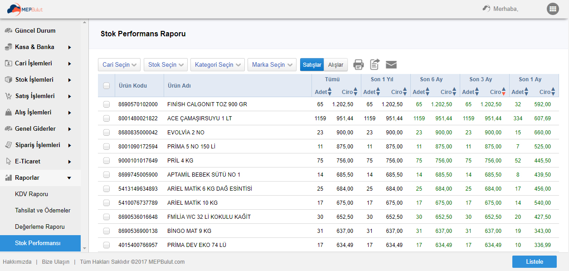Click the export report icon
569x271 pixels.
point(374,64)
